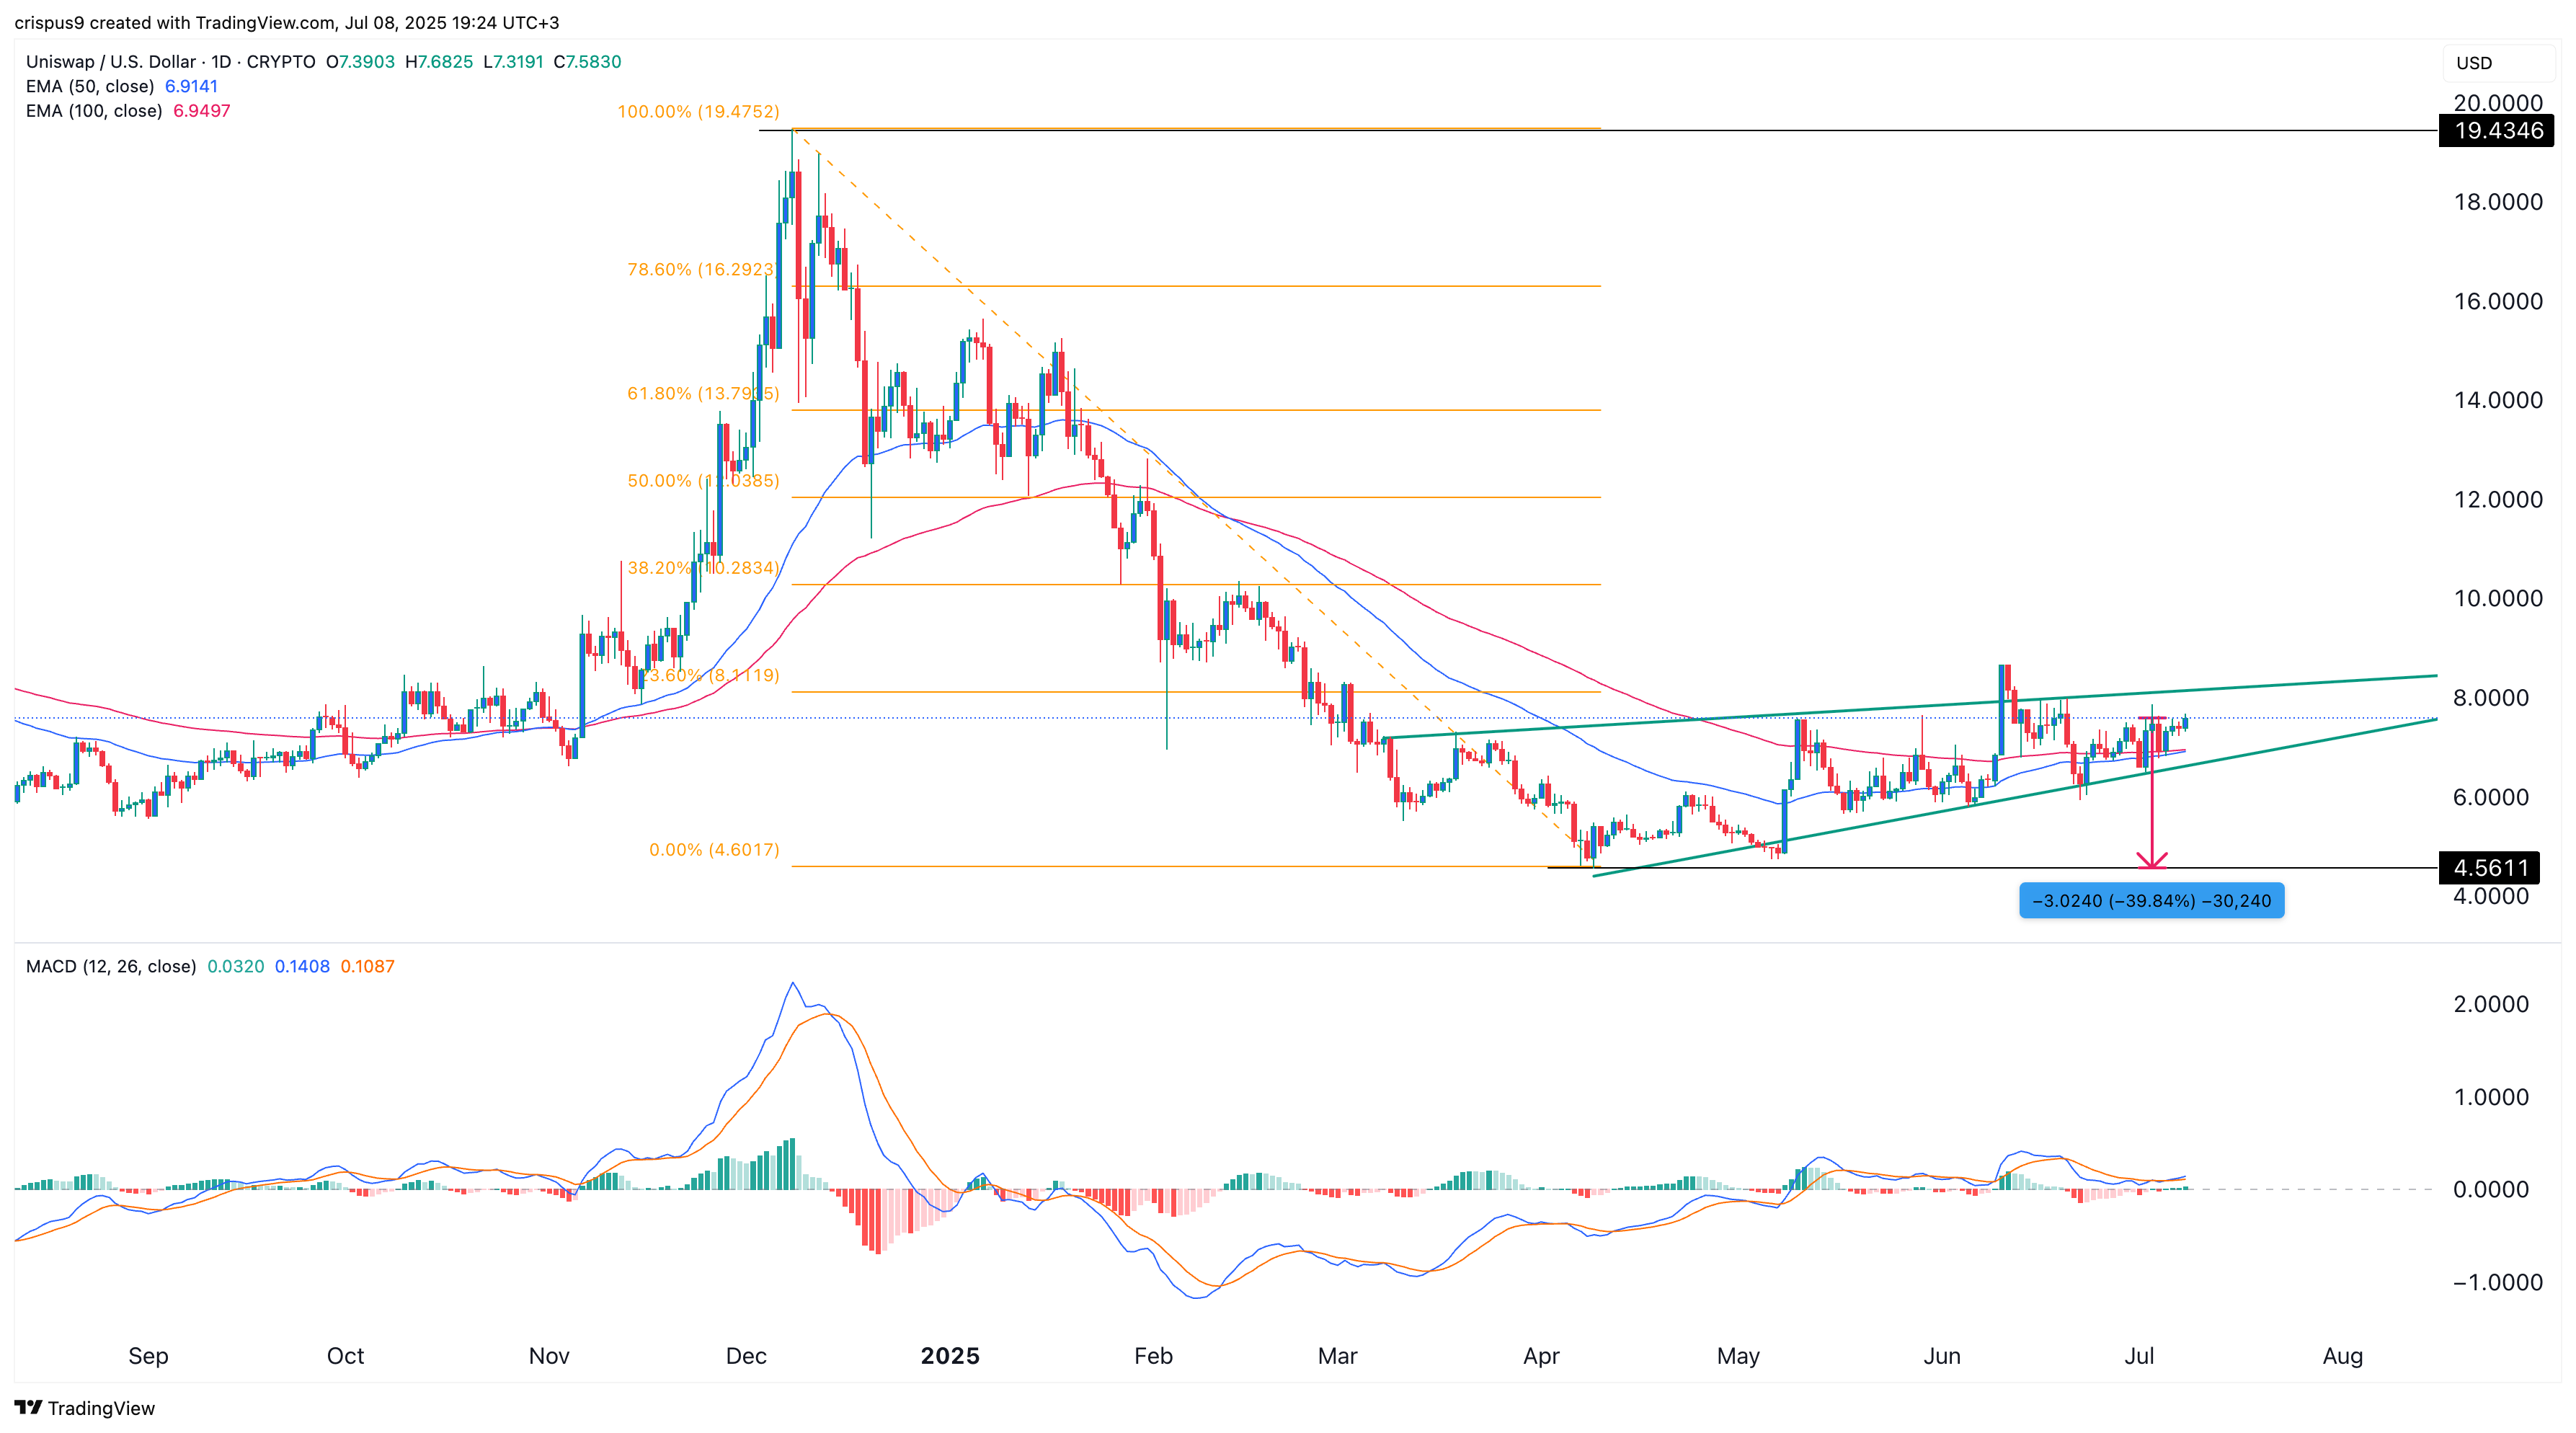
Task: Click the 100.00% Fibonacci level label
Action: pos(697,111)
